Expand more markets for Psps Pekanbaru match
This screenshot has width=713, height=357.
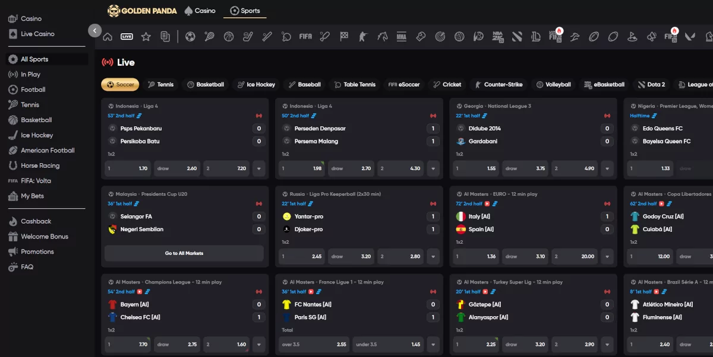(259, 168)
